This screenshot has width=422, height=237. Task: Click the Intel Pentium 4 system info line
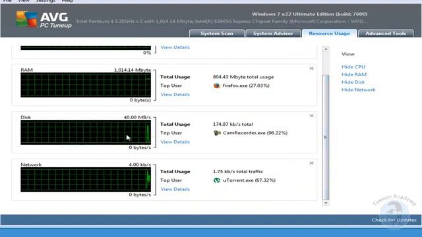click(x=222, y=21)
